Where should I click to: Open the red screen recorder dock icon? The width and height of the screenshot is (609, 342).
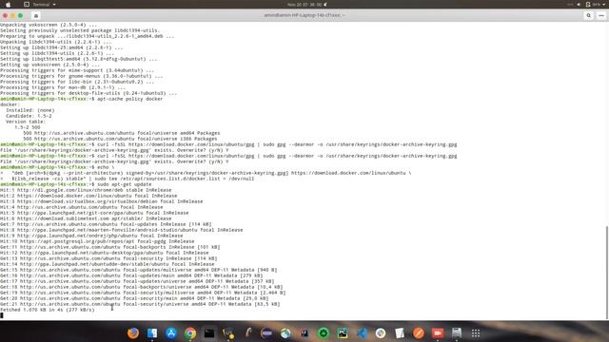[x=438, y=333]
